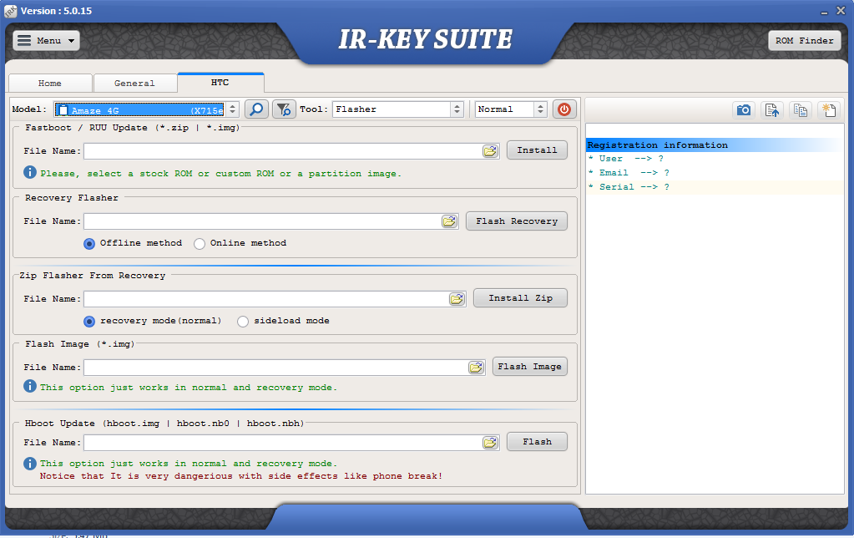Expand the Model selection list
The width and height of the screenshot is (854, 538).
coord(231,109)
